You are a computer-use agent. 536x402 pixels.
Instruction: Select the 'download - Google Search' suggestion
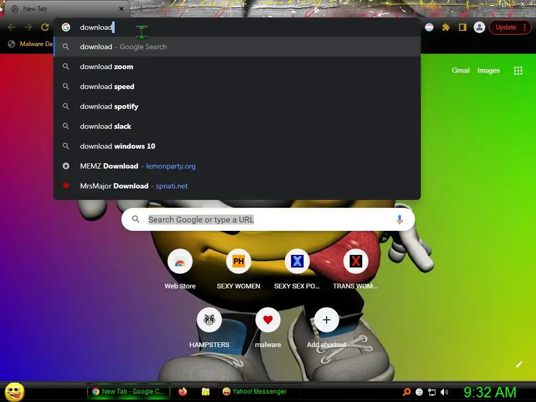(237, 47)
